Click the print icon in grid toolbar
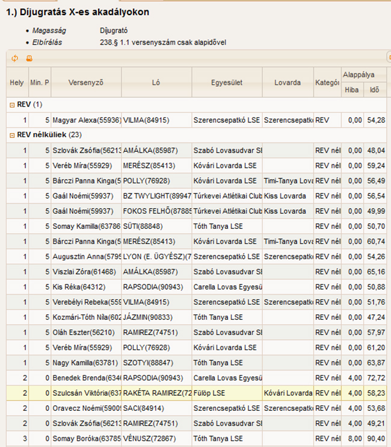Screen dimensions: 391x447 [28, 58]
